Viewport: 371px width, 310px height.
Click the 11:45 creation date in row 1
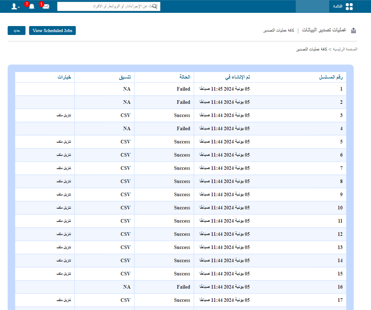coord(224,89)
